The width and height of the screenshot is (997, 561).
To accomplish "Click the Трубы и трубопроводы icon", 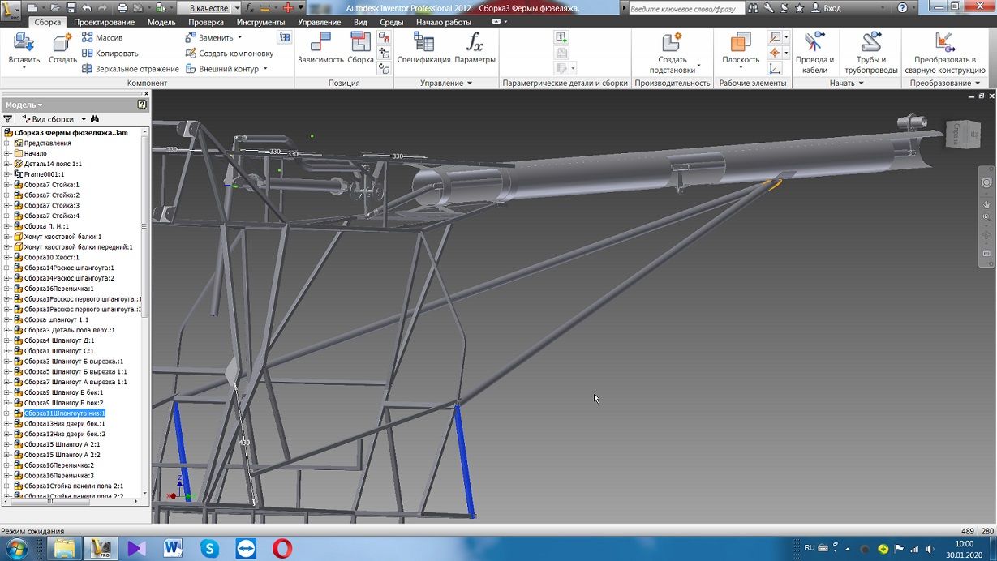I will coord(870,43).
